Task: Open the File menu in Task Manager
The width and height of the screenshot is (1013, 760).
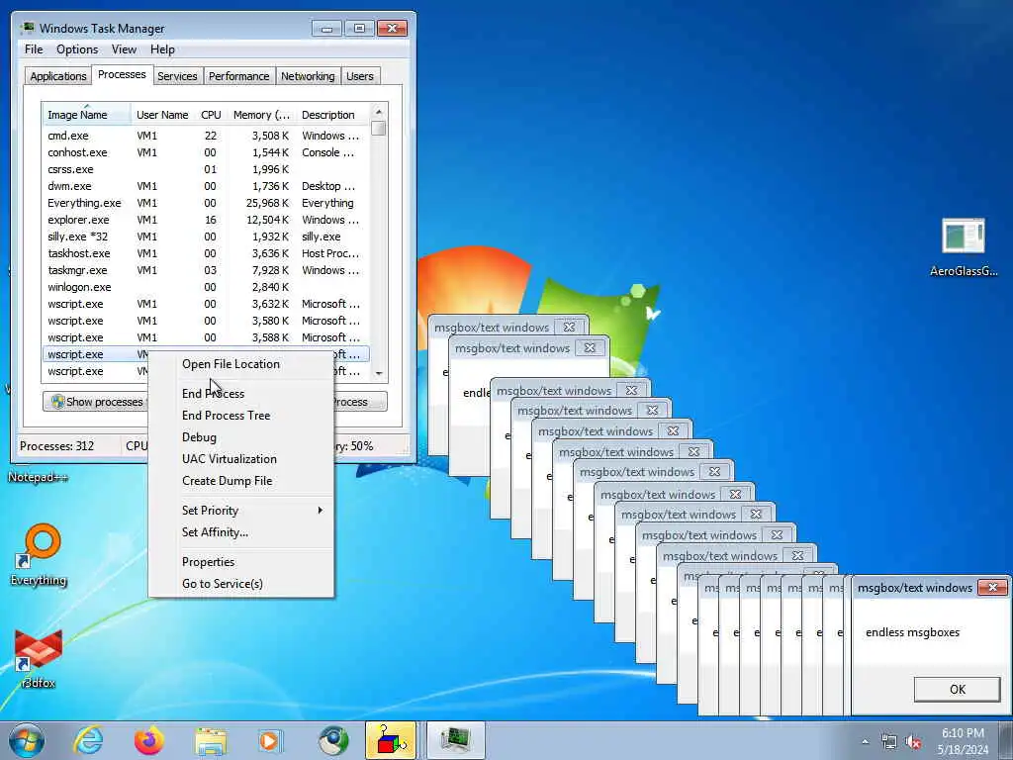Action: coord(34,49)
